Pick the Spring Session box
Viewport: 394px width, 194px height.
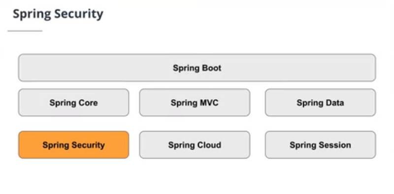tap(321, 145)
